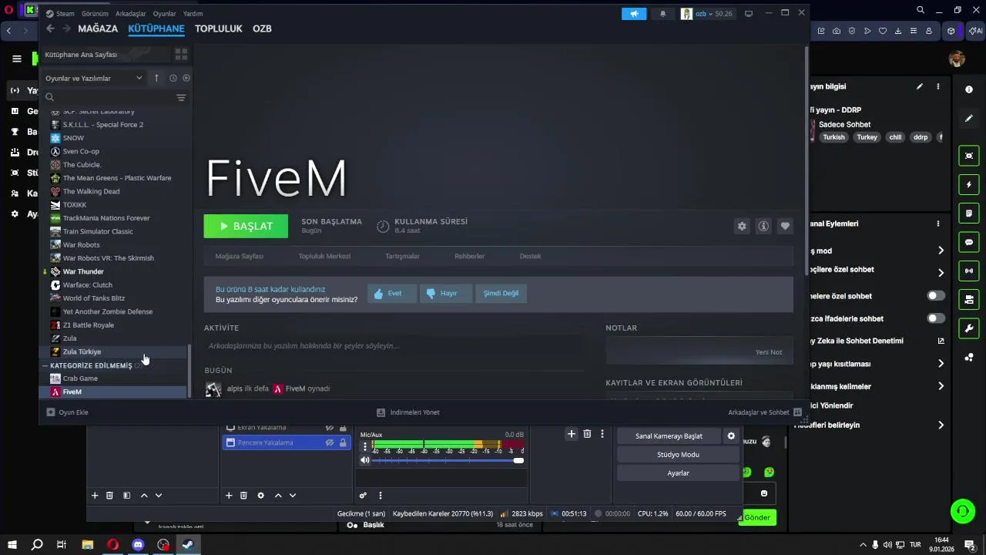The width and height of the screenshot is (986, 555).
Task: Add FiveM to favorites with heart icon
Action: point(785,226)
